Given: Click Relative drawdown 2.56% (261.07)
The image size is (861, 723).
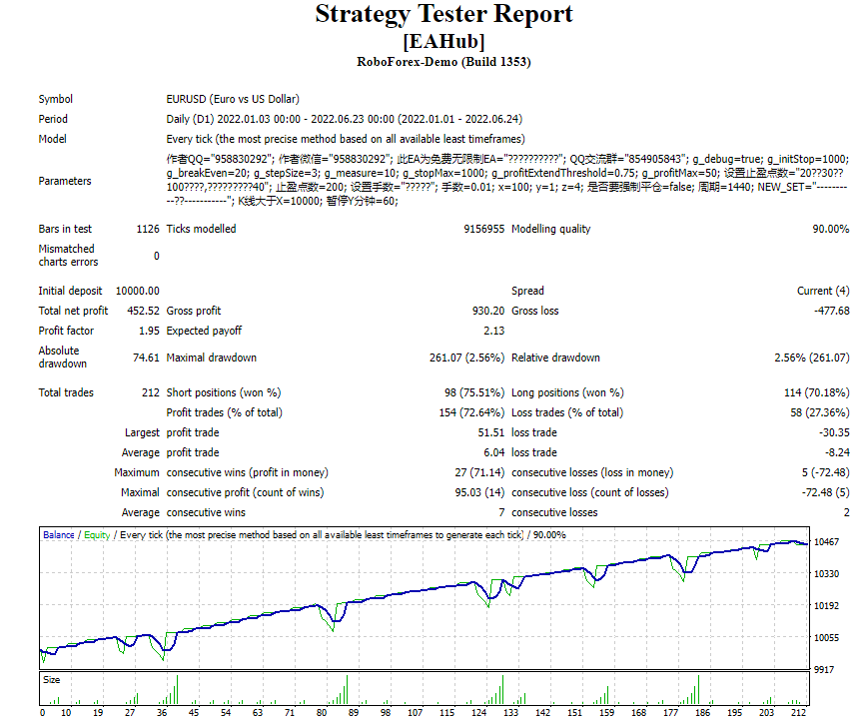Looking at the screenshot, I should [x=812, y=358].
